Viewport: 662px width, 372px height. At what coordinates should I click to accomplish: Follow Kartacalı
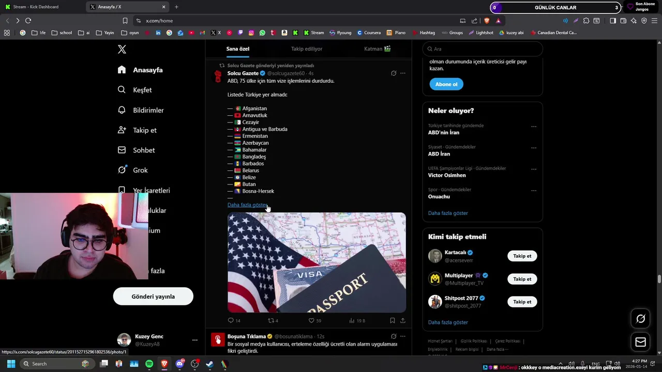click(x=522, y=256)
